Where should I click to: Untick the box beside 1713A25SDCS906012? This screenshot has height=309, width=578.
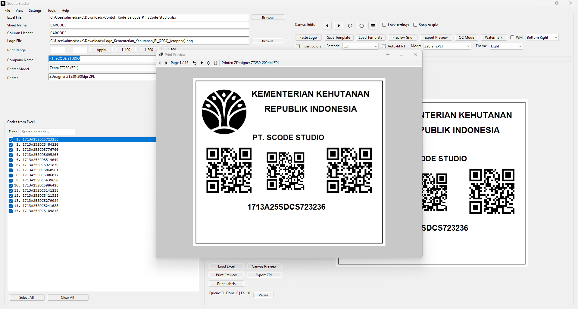coord(11,175)
